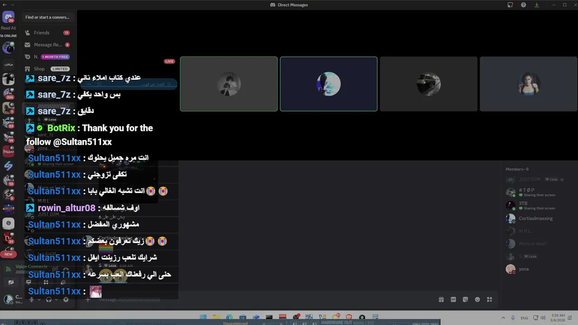Open the Brave browser taskbar icon

(x=349, y=317)
